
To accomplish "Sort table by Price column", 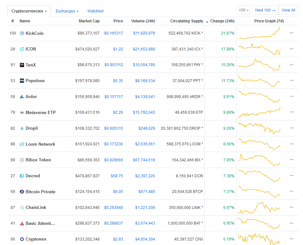I will click(118, 21).
